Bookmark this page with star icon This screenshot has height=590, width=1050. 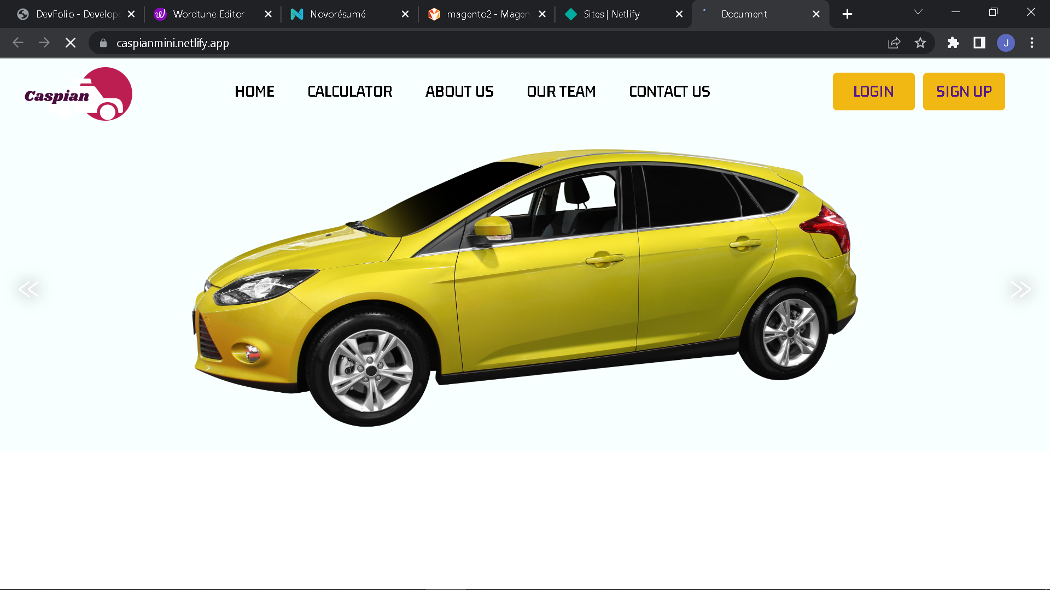(920, 43)
